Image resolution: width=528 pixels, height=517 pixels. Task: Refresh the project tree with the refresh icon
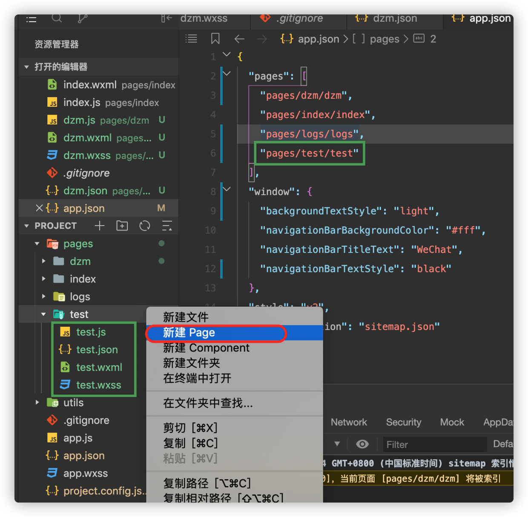(x=144, y=226)
